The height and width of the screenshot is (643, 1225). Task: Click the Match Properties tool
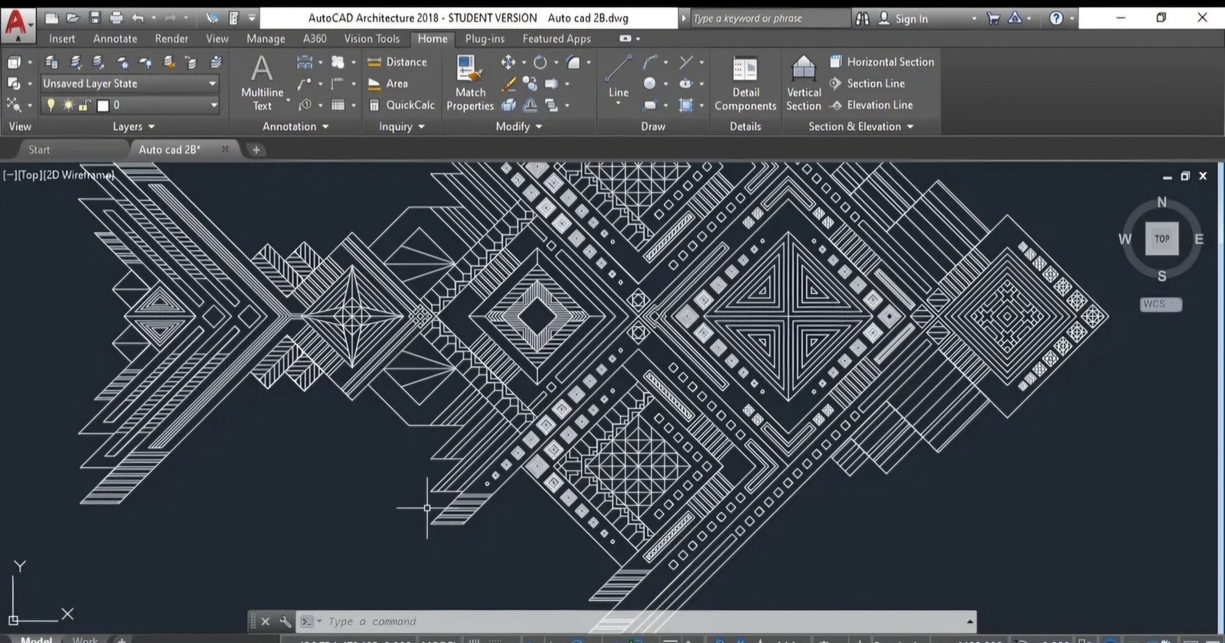(469, 83)
